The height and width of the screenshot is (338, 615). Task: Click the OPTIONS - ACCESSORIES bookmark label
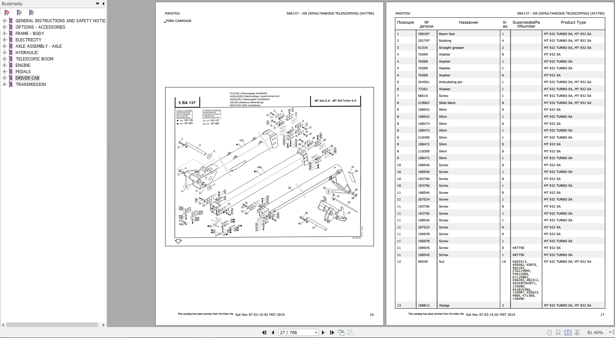click(x=40, y=27)
